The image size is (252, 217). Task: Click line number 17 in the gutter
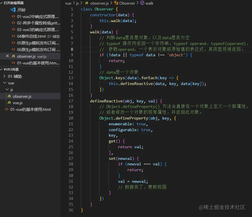point(71,101)
